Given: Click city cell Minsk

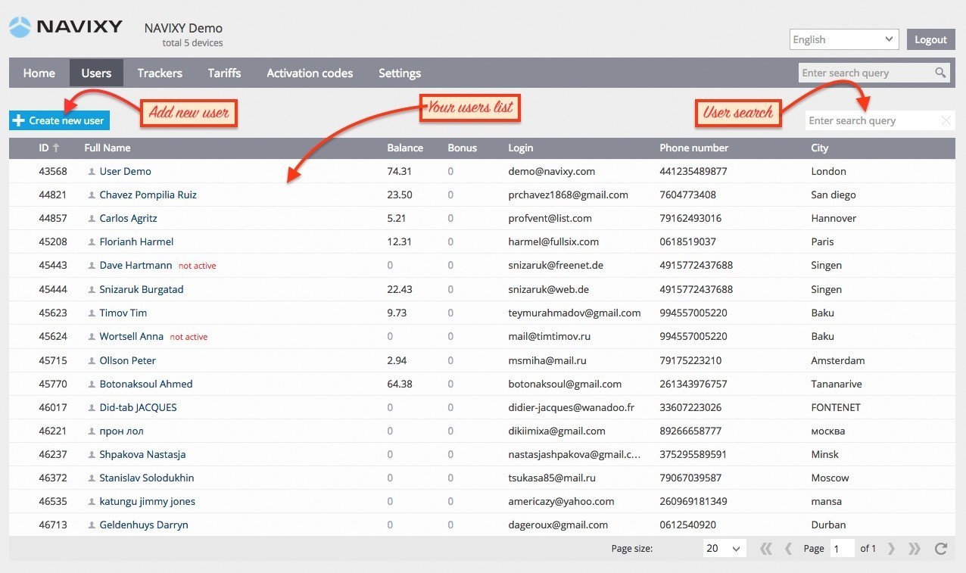Looking at the screenshot, I should click(825, 454).
